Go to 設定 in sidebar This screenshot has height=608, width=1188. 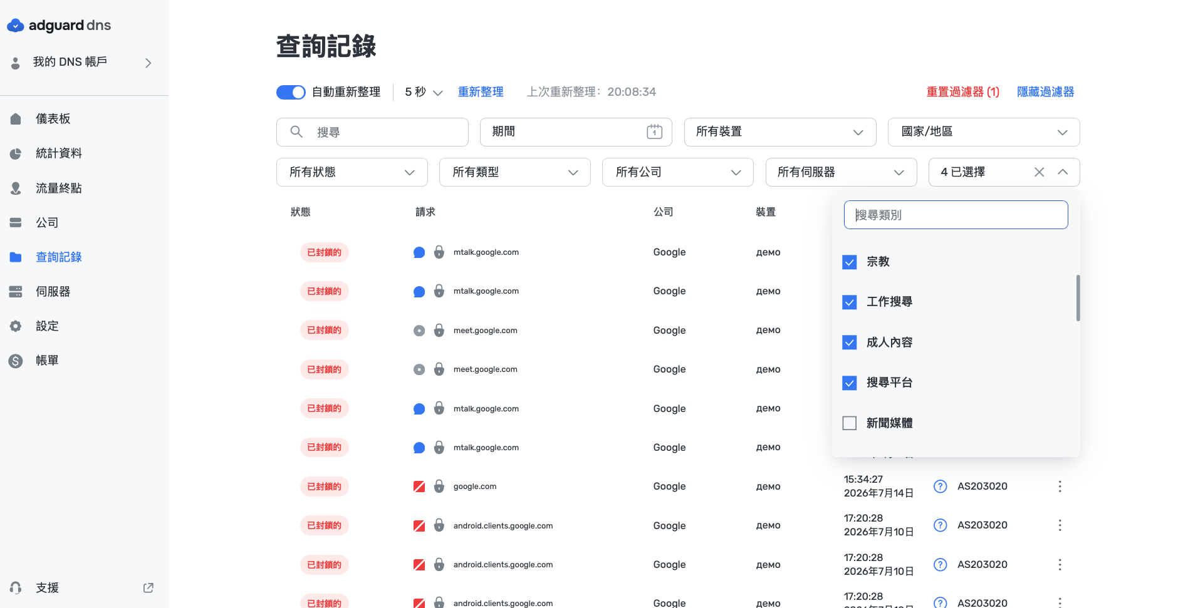tap(47, 326)
